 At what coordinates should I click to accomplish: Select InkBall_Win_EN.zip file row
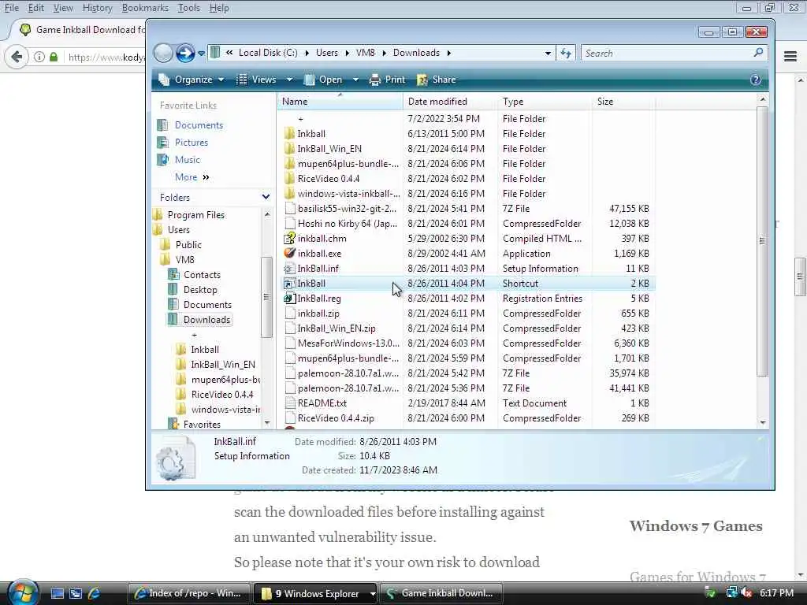466,328
